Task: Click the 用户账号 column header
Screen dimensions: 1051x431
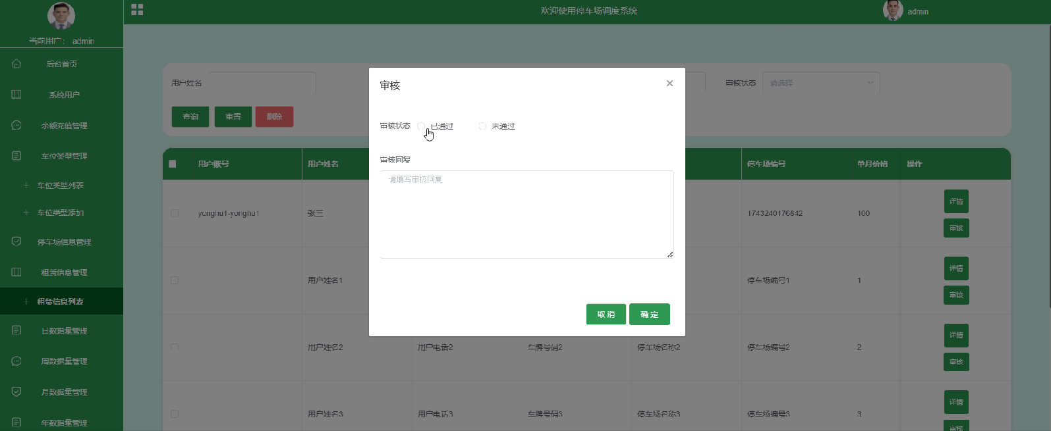Action: coord(213,164)
